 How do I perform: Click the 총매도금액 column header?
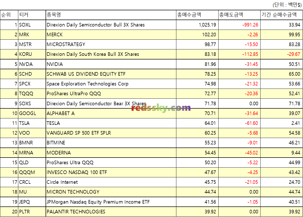click(239, 15)
